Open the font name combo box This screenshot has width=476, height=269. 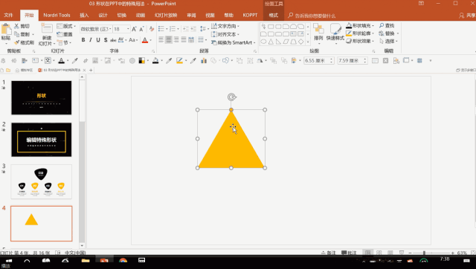pos(96,29)
